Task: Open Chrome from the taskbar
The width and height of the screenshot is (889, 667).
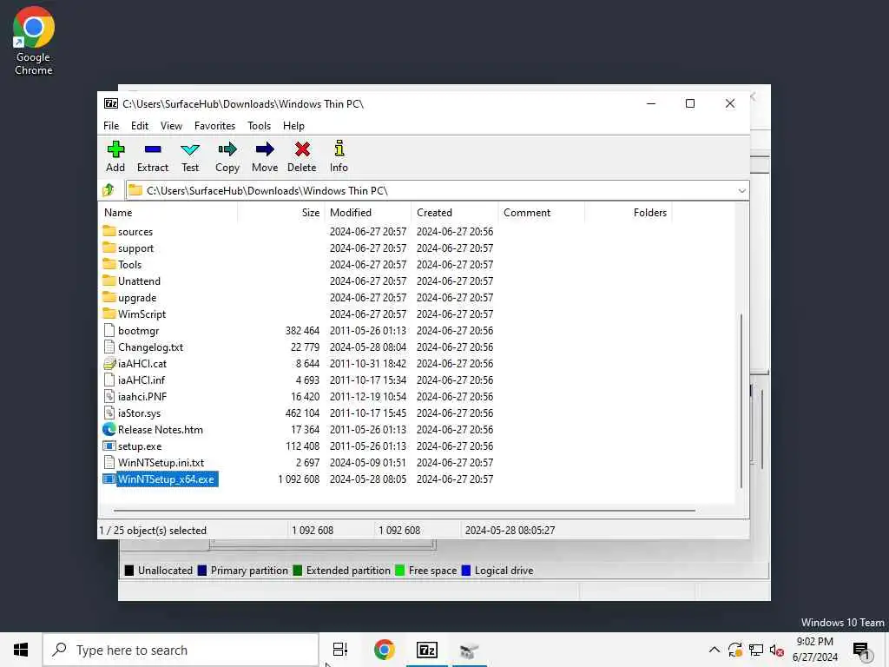Action: pos(385,650)
